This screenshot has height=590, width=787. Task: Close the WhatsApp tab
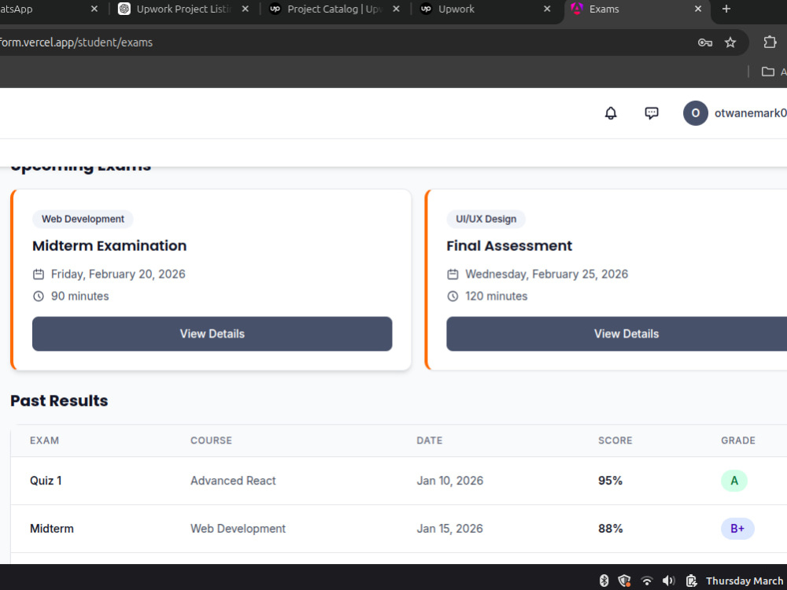point(94,9)
